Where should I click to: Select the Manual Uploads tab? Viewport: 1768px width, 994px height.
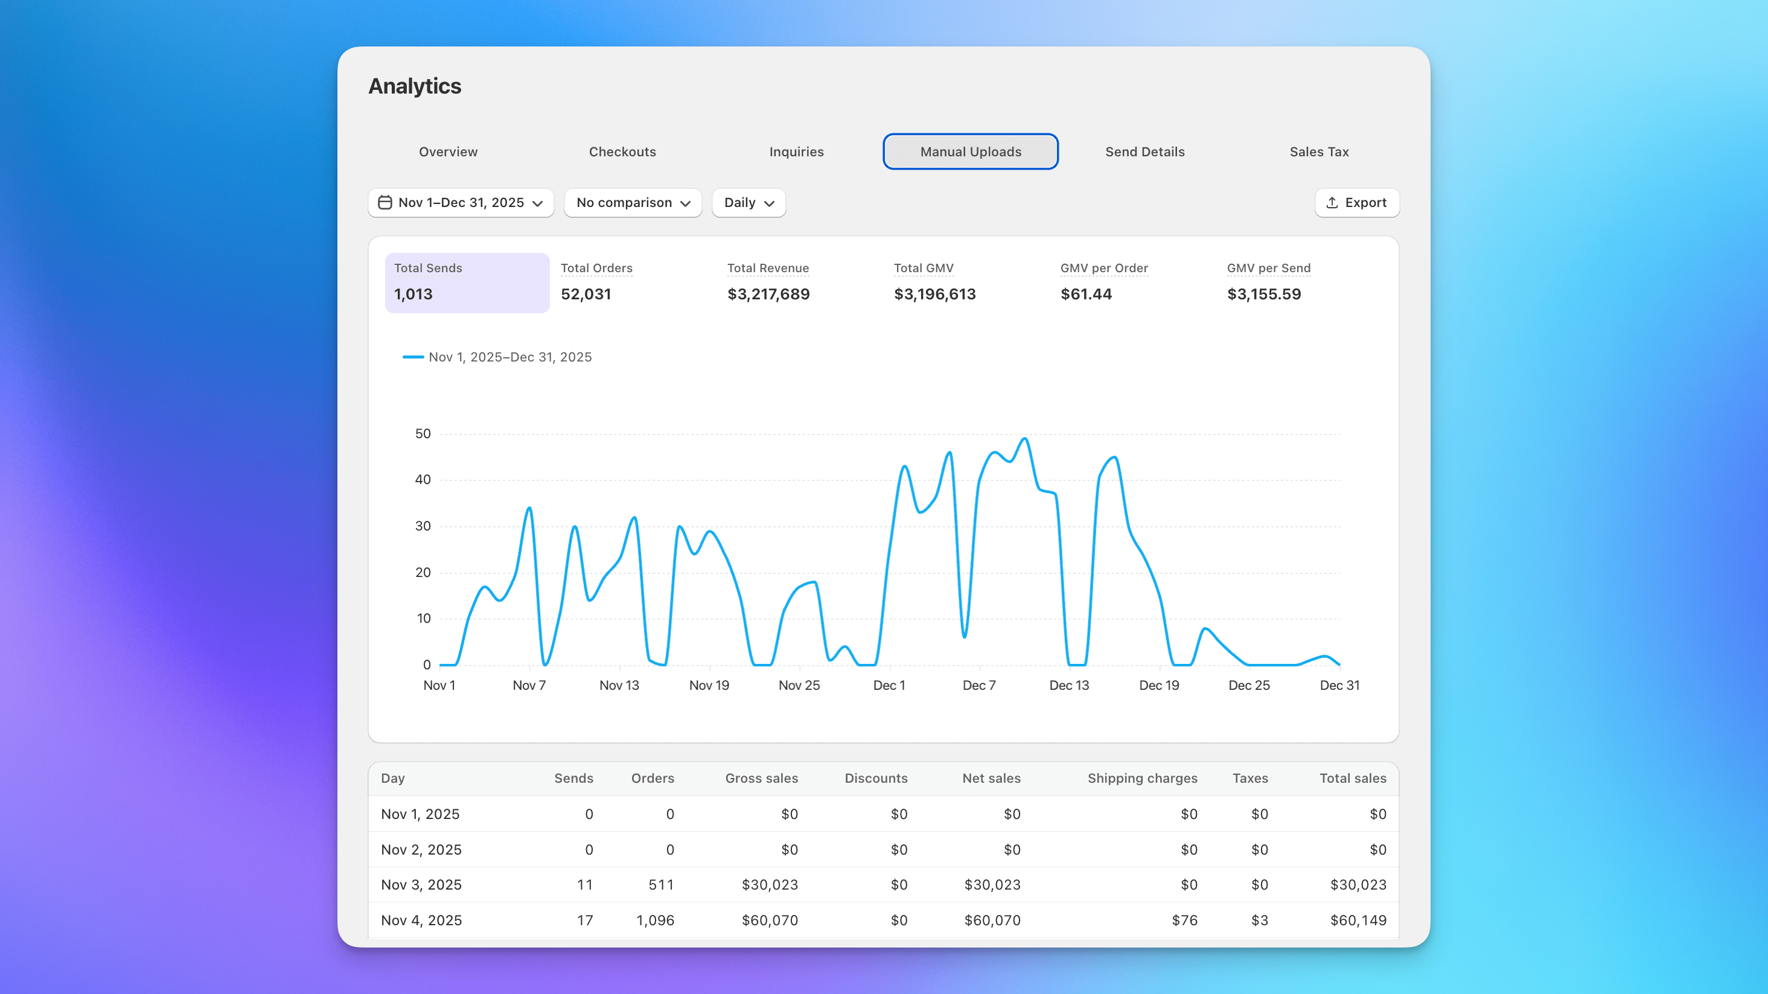970,151
